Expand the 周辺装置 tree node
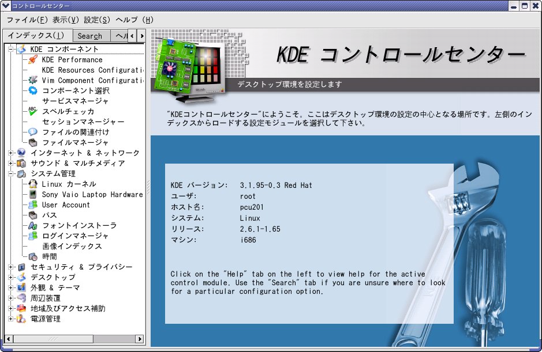The width and height of the screenshot is (542, 352). pos(11,298)
